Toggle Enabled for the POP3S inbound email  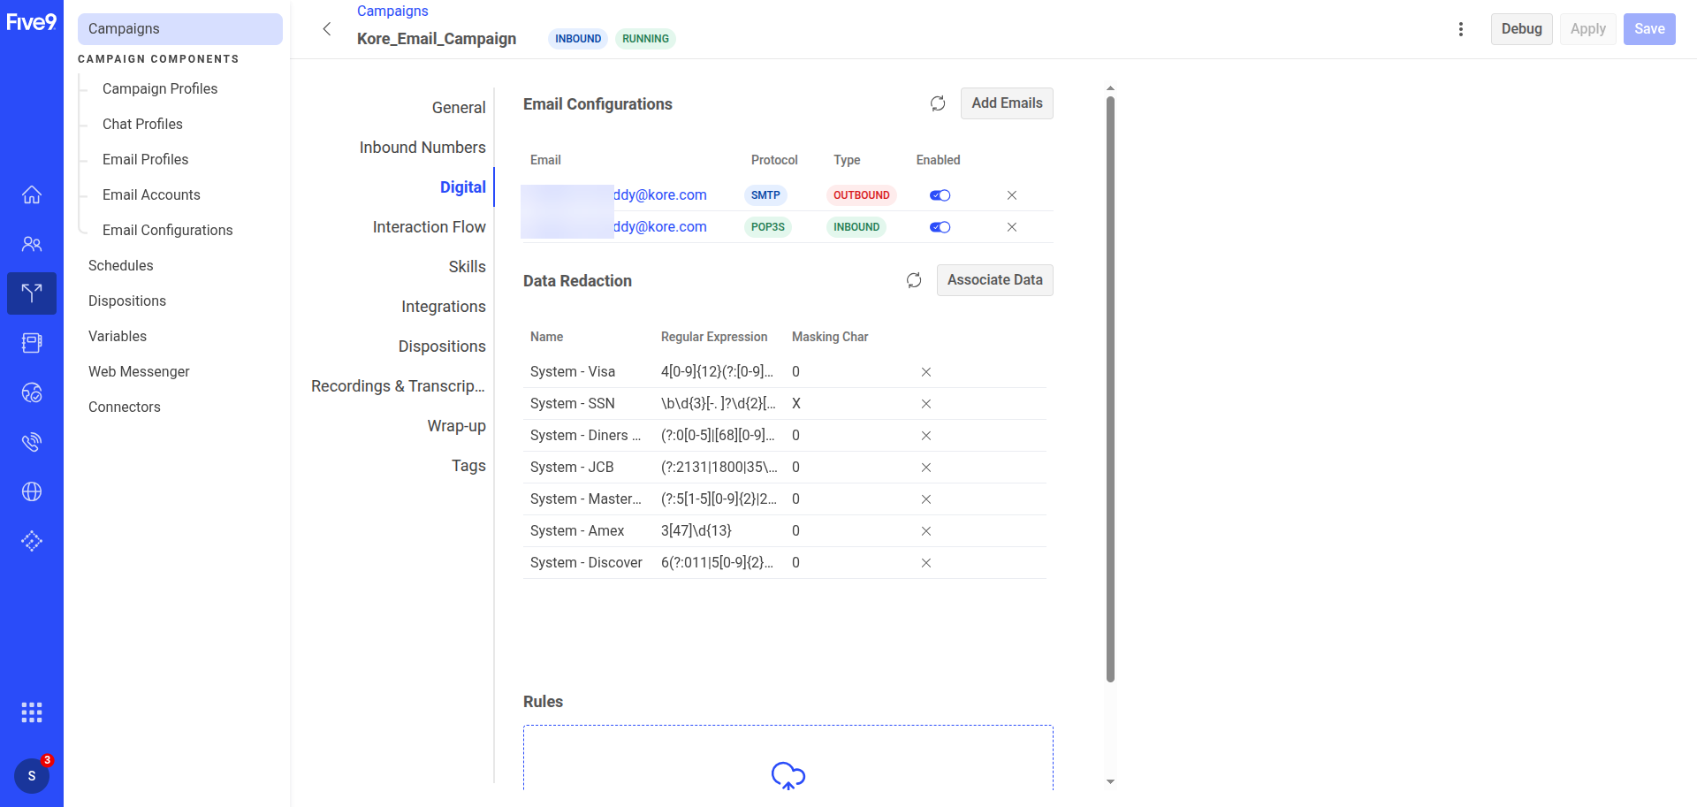940,227
